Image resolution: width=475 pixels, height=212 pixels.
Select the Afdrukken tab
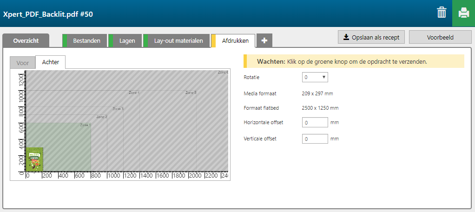235,41
